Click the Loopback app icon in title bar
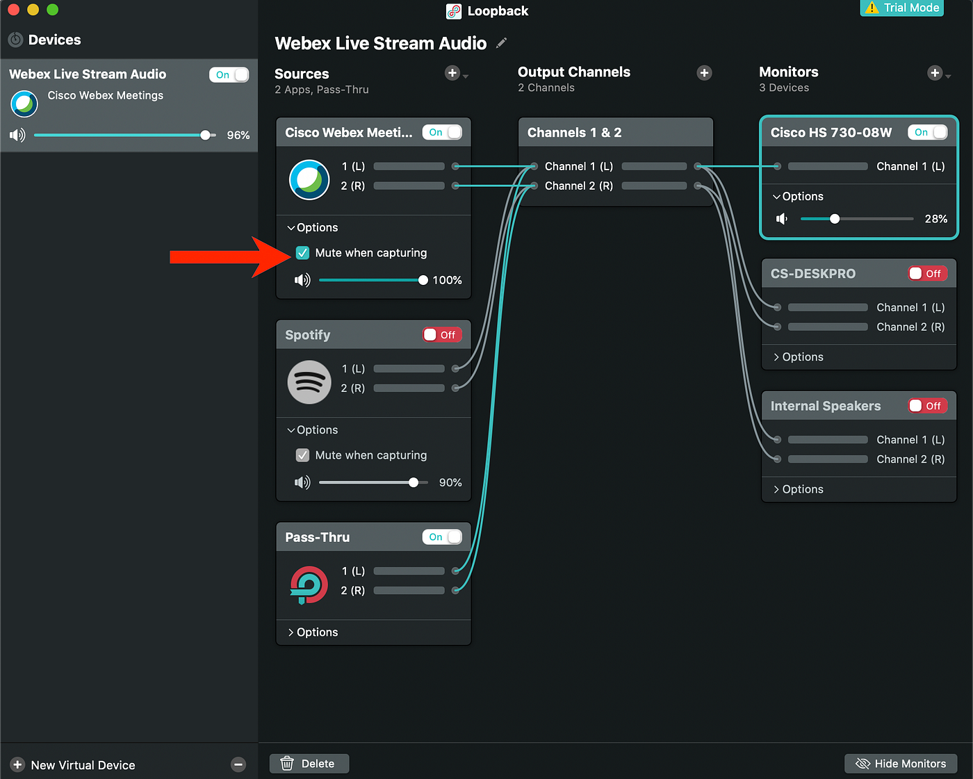This screenshot has height=779, width=973. [454, 11]
